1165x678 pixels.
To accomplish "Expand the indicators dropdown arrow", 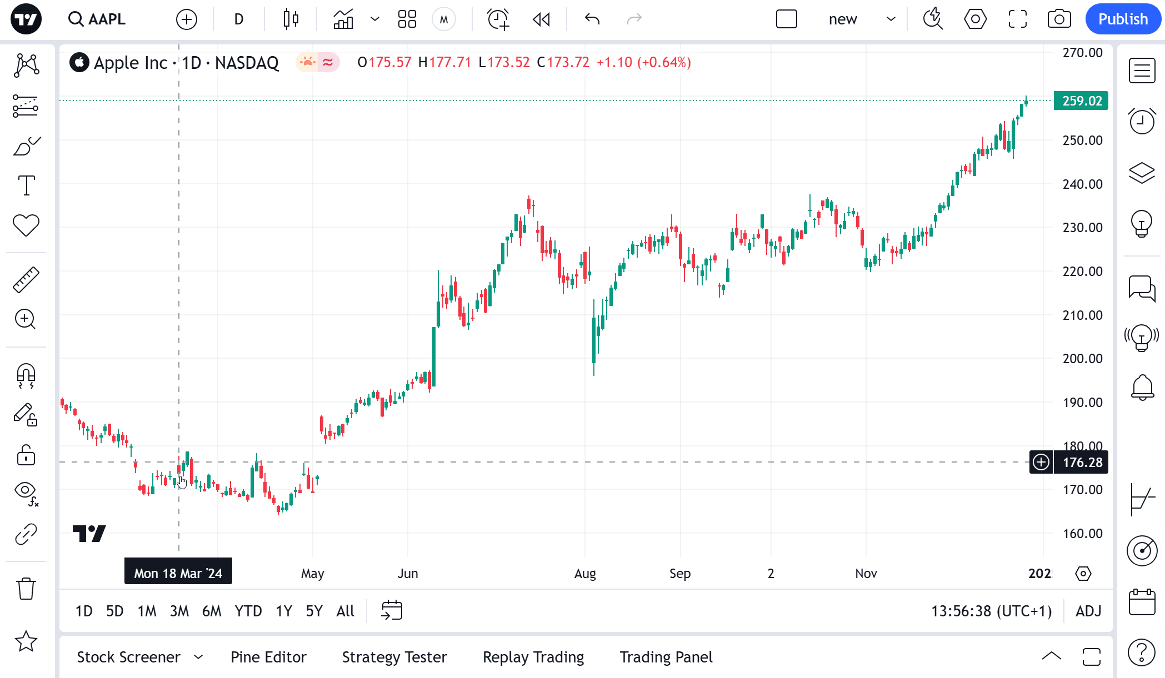I will (x=375, y=19).
